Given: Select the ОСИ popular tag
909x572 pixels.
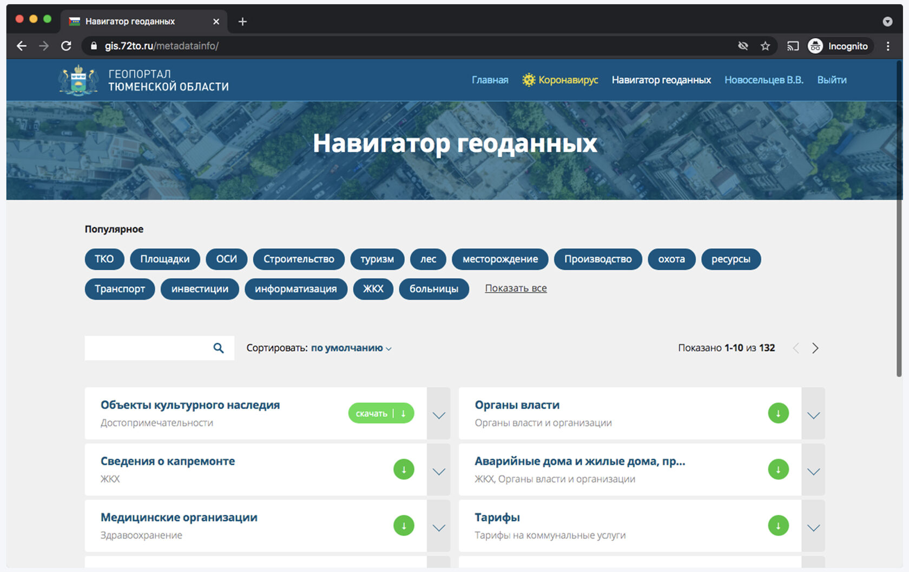Looking at the screenshot, I should pyautogui.click(x=227, y=259).
